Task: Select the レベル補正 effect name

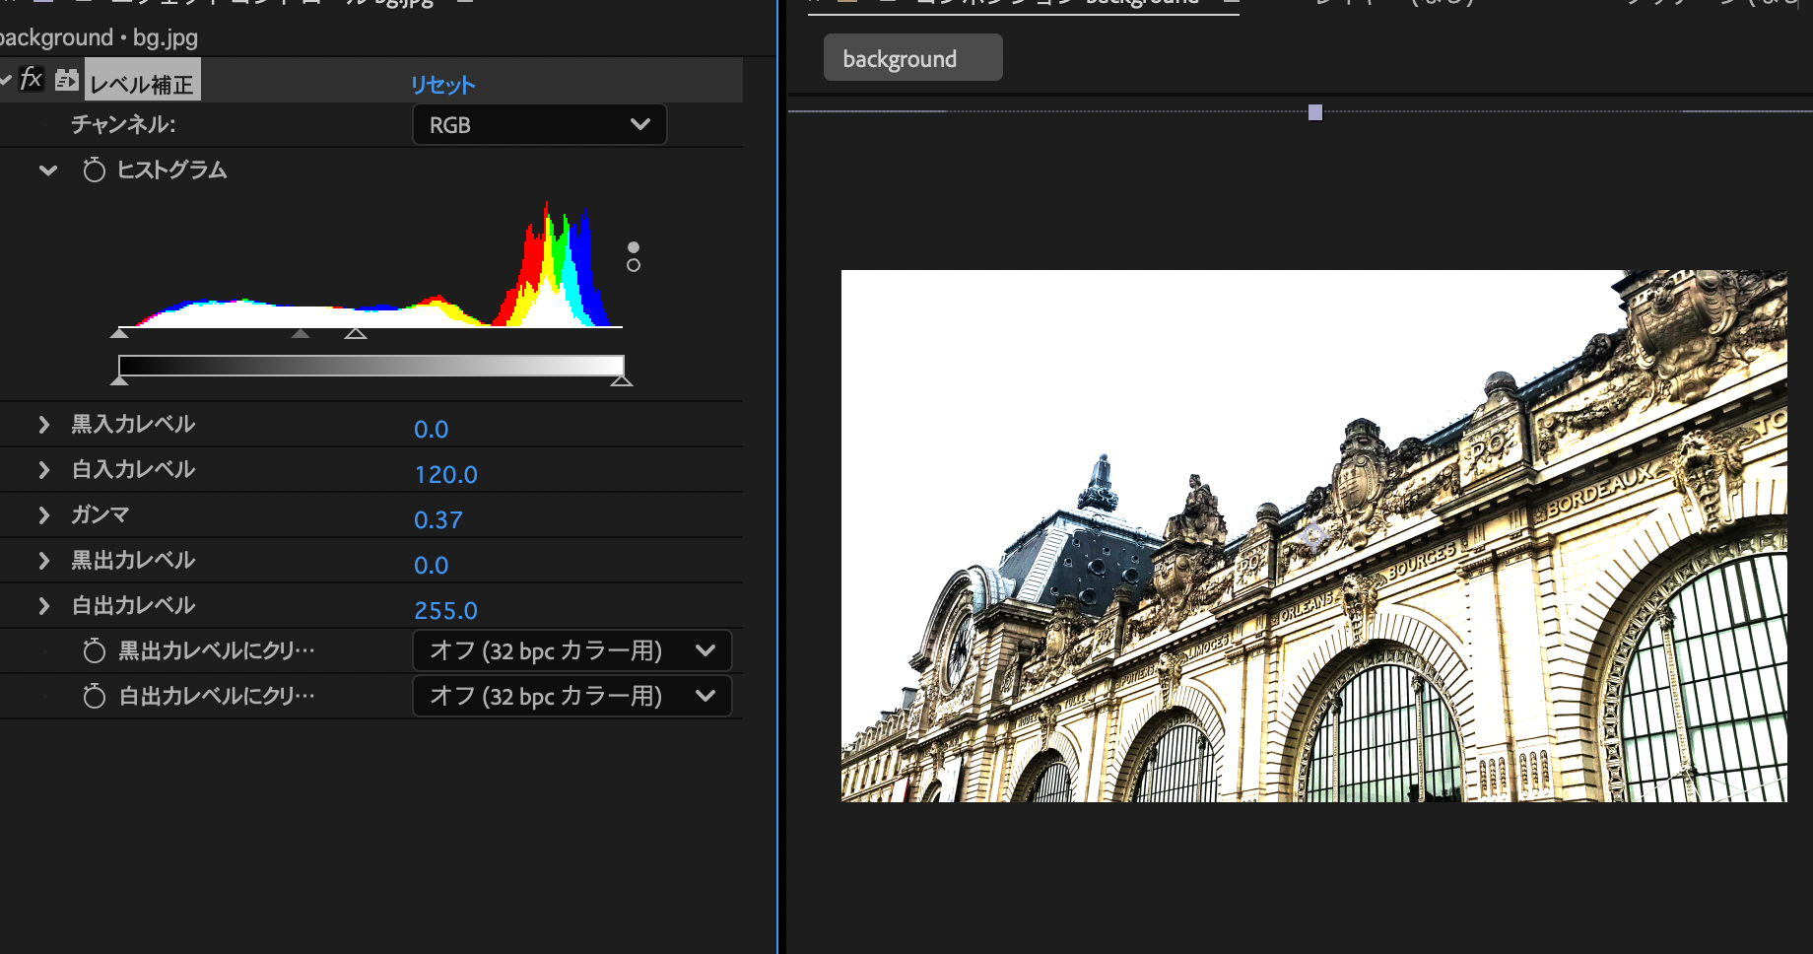Action: point(142,85)
